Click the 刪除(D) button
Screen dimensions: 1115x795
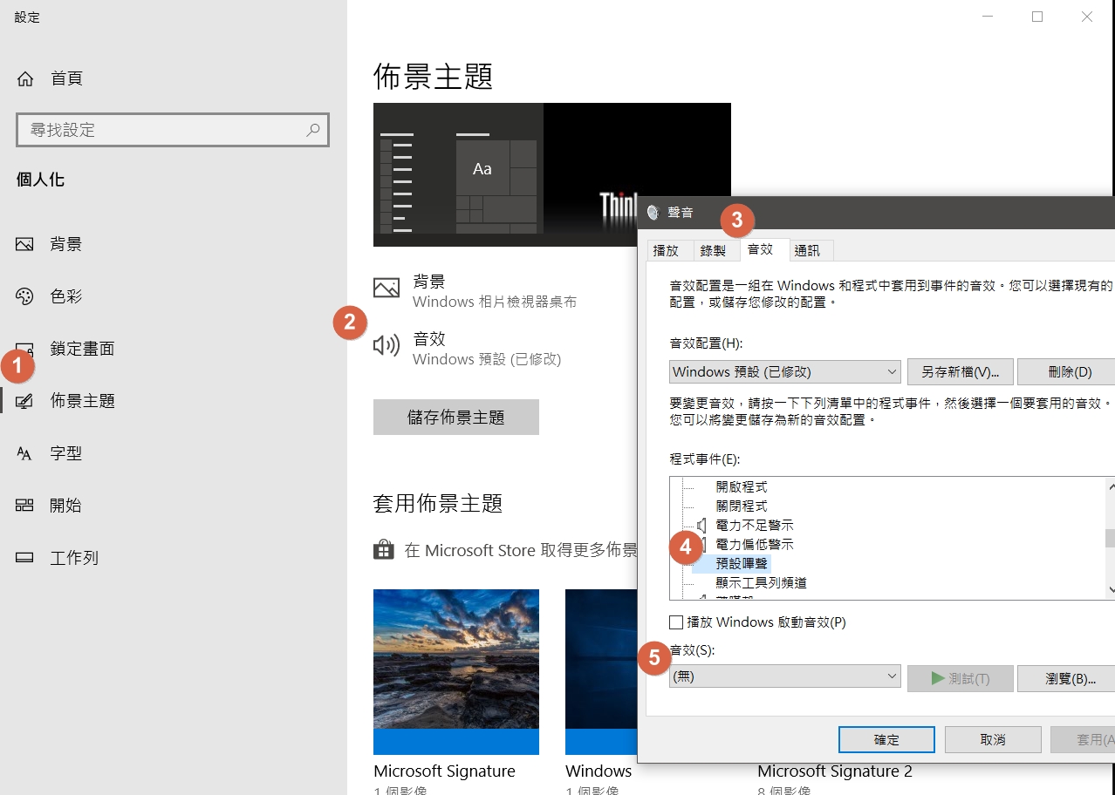(x=1068, y=371)
